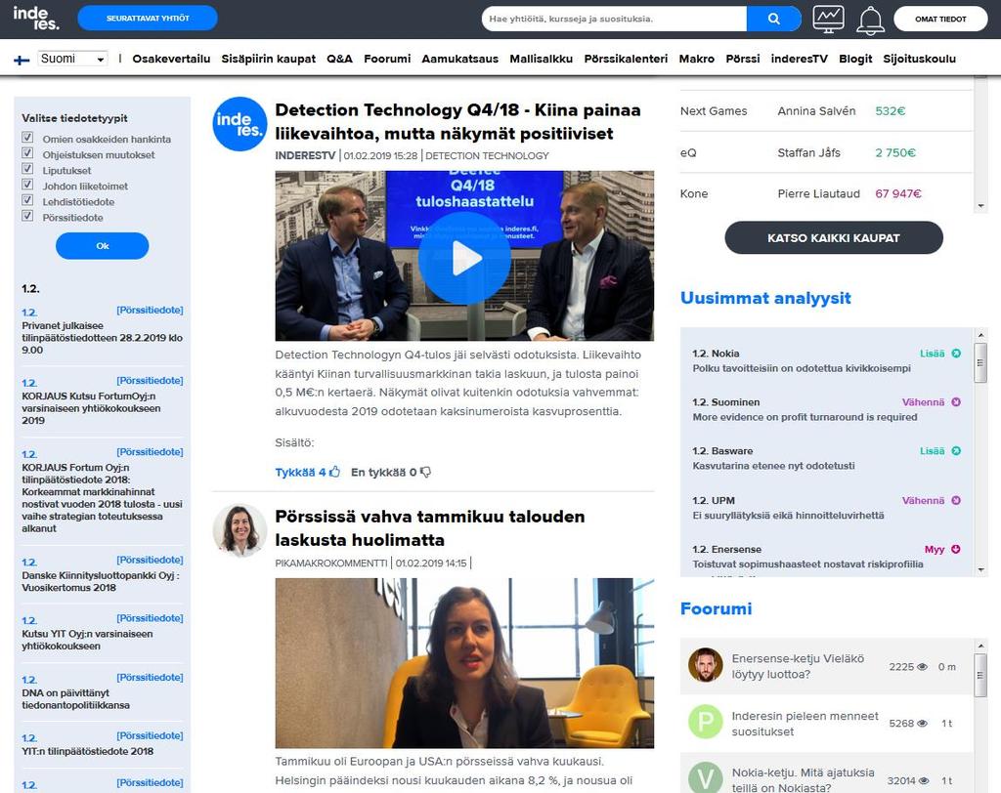Toggle Ohjeistuksen muutokset checkbox
1001x793 pixels.
click(27, 153)
